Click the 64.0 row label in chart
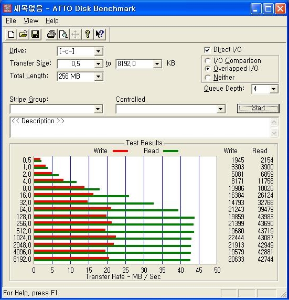Screen dimensions: 289x300 pos(25,209)
